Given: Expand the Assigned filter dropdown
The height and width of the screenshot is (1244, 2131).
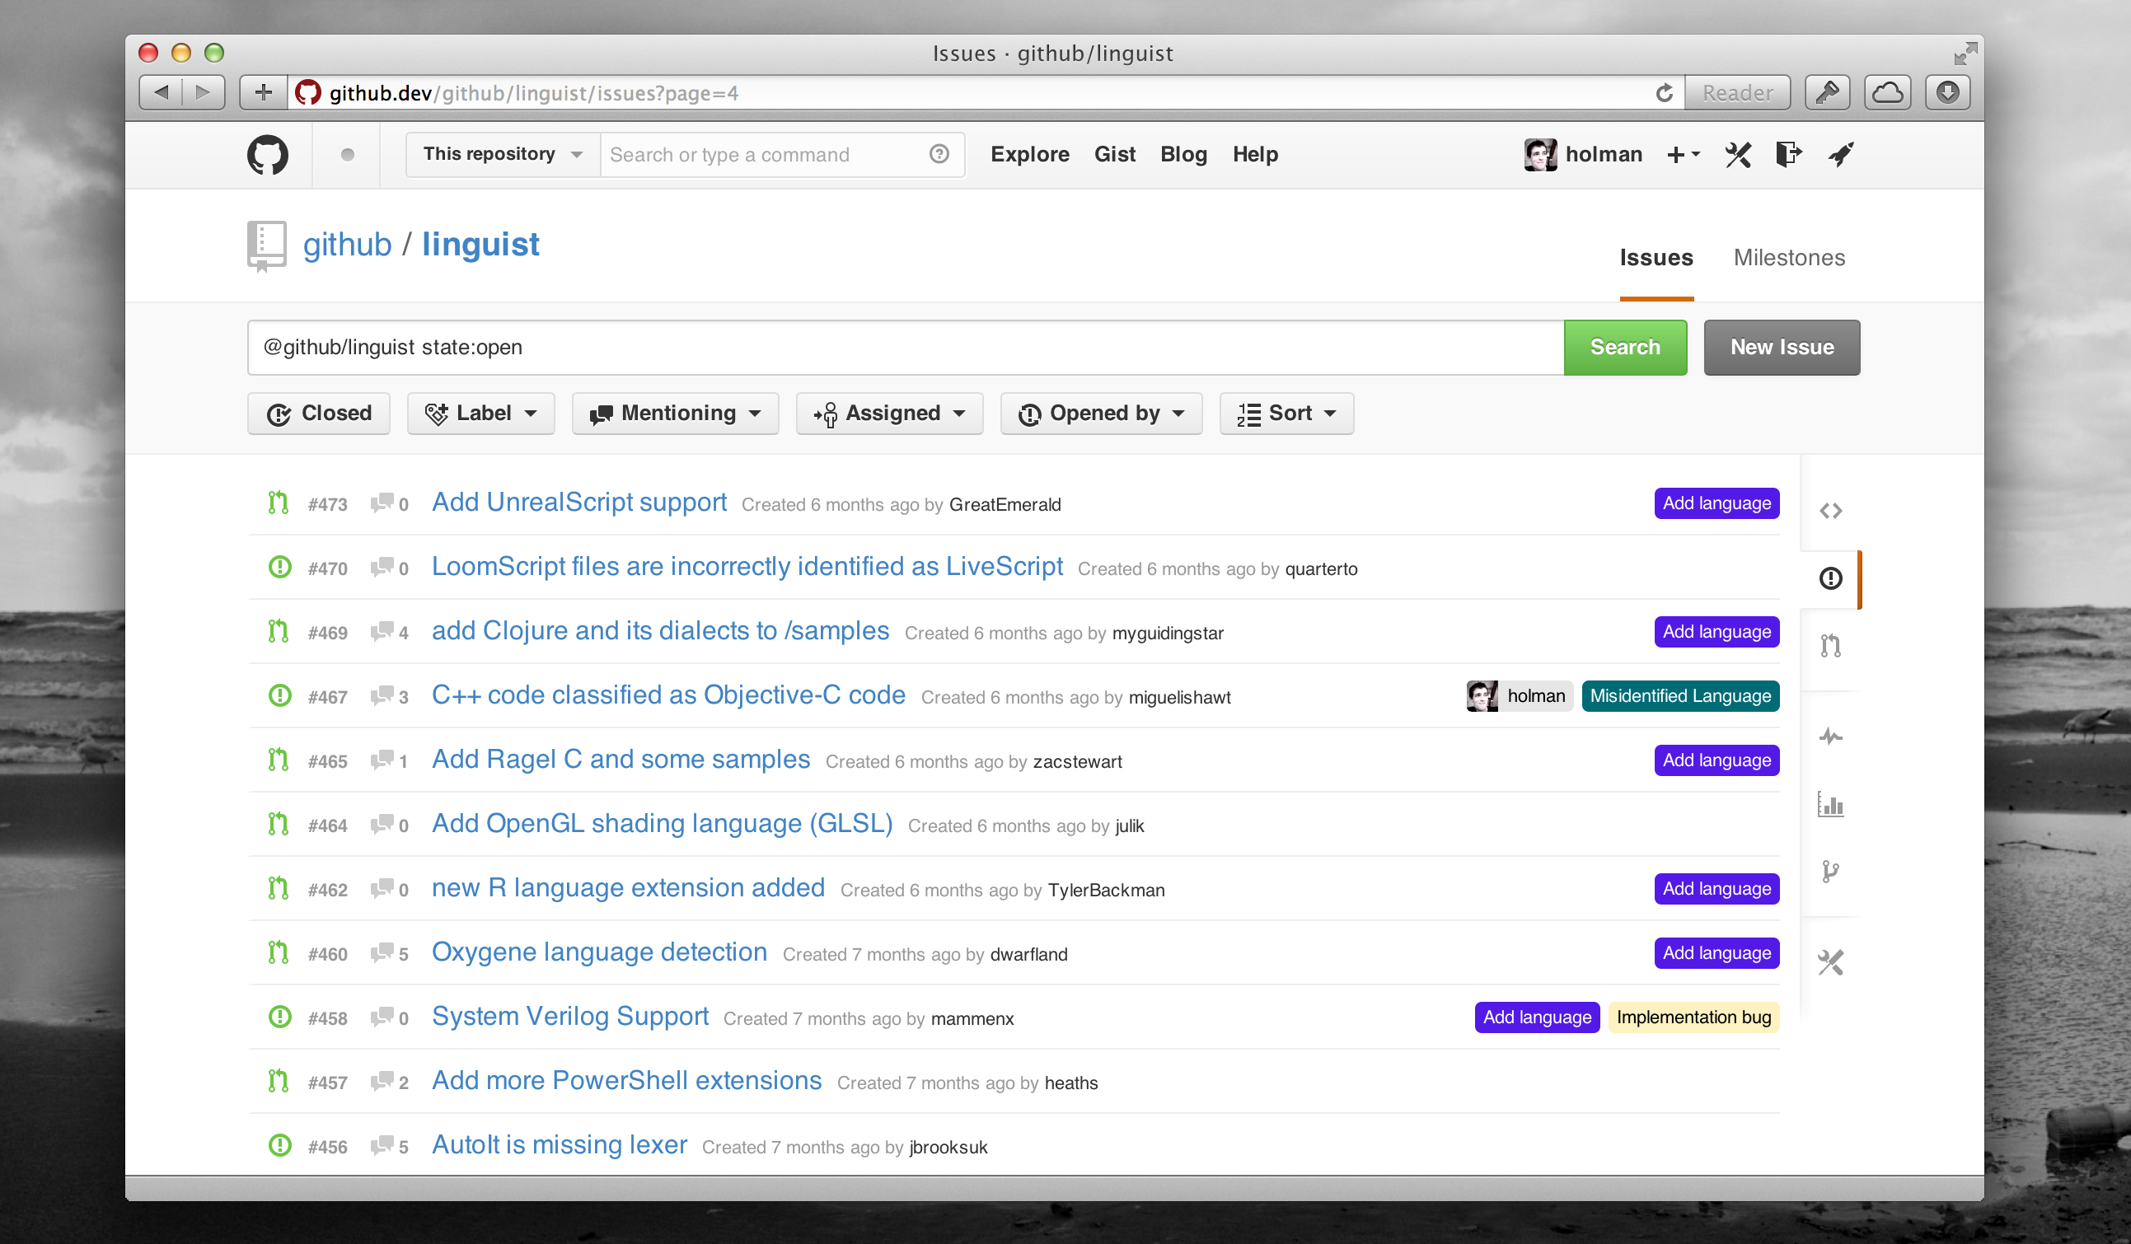Looking at the screenshot, I should click(x=890, y=414).
